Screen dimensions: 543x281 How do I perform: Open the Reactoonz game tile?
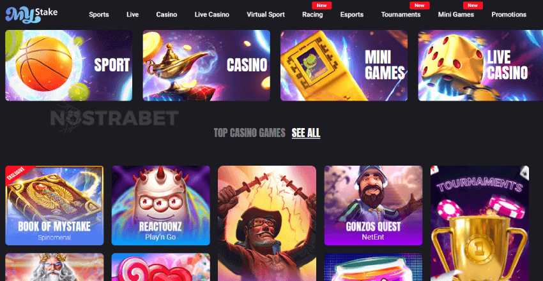pos(161,205)
